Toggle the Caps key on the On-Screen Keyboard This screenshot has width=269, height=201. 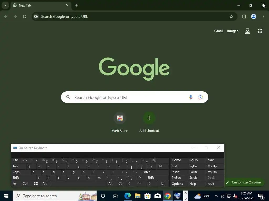[x=21, y=172]
